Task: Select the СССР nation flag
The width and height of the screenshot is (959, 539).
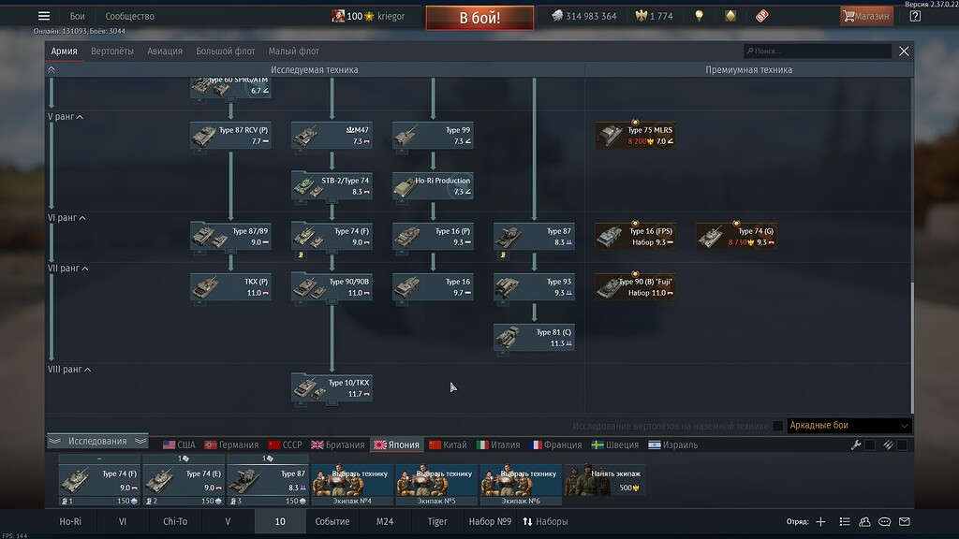Action: 285,444
